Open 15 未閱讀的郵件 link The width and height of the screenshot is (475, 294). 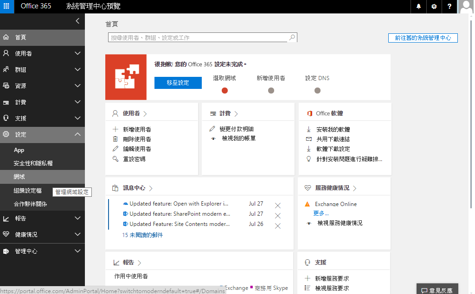pos(142,235)
